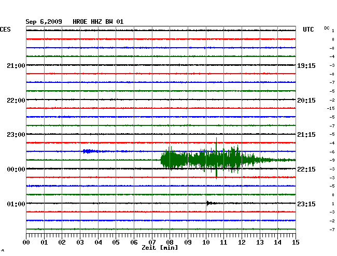Image resolution: width=337 pixels, height=256 pixels.
Task: Click the UTC time label "19:15"
Action: click(306, 66)
